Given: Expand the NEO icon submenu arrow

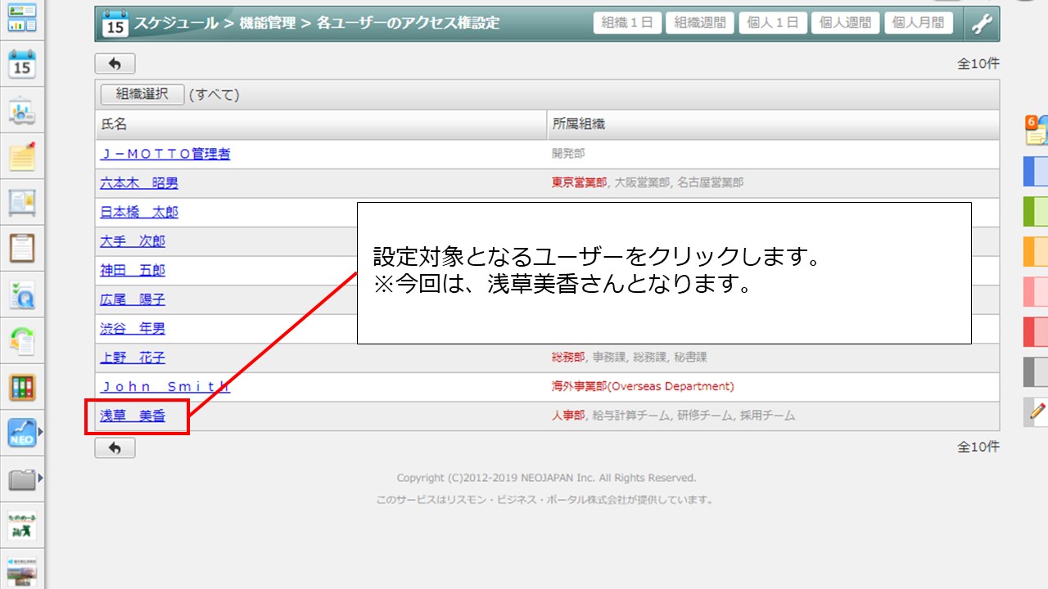Looking at the screenshot, I should [x=40, y=433].
